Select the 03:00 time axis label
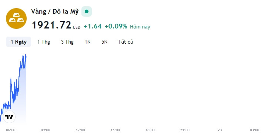The height and width of the screenshot is (135, 268). click(x=255, y=130)
